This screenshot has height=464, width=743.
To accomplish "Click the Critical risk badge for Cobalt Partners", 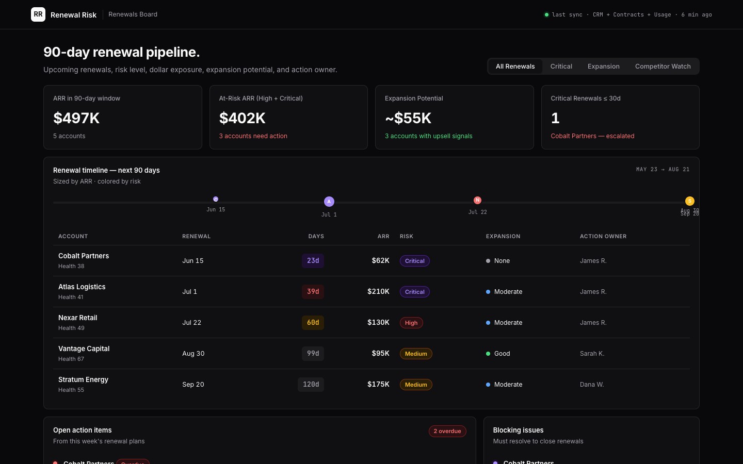I will click(x=415, y=261).
